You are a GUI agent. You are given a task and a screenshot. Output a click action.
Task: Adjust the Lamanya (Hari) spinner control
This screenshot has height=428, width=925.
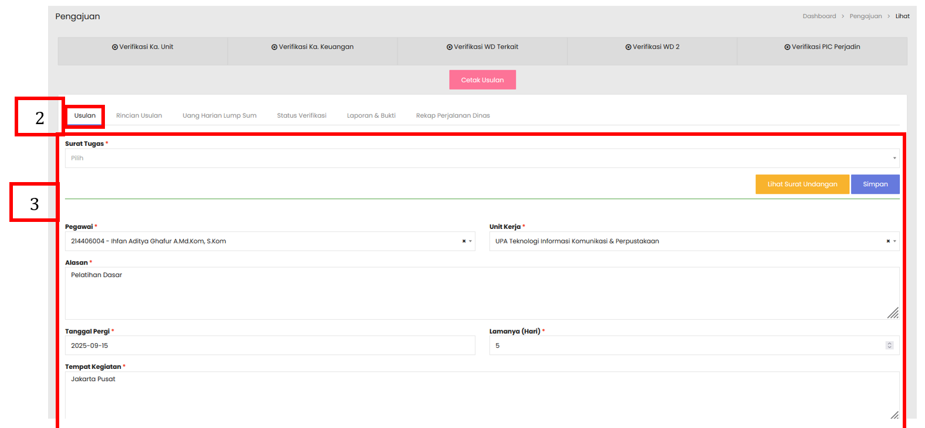889,345
